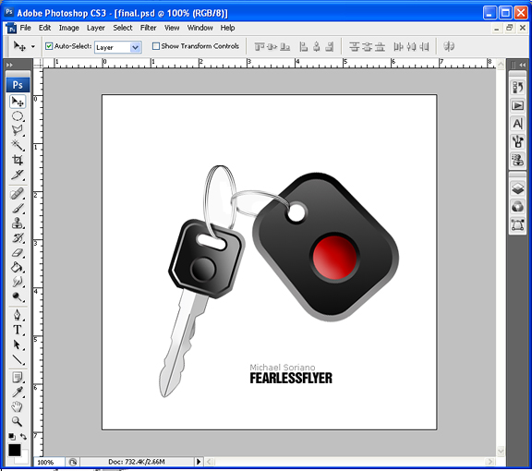Select the Healing Brush tool

coord(18,194)
